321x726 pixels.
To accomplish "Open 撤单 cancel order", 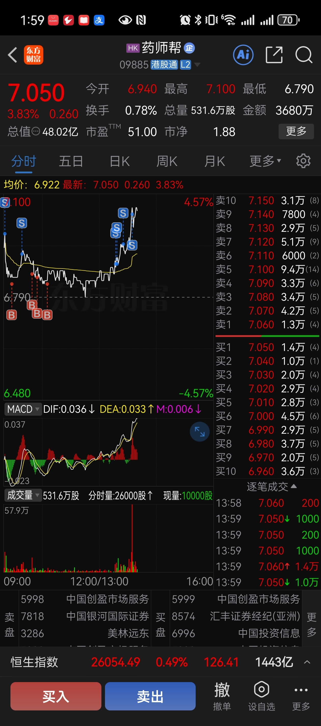I will pos(222,696).
